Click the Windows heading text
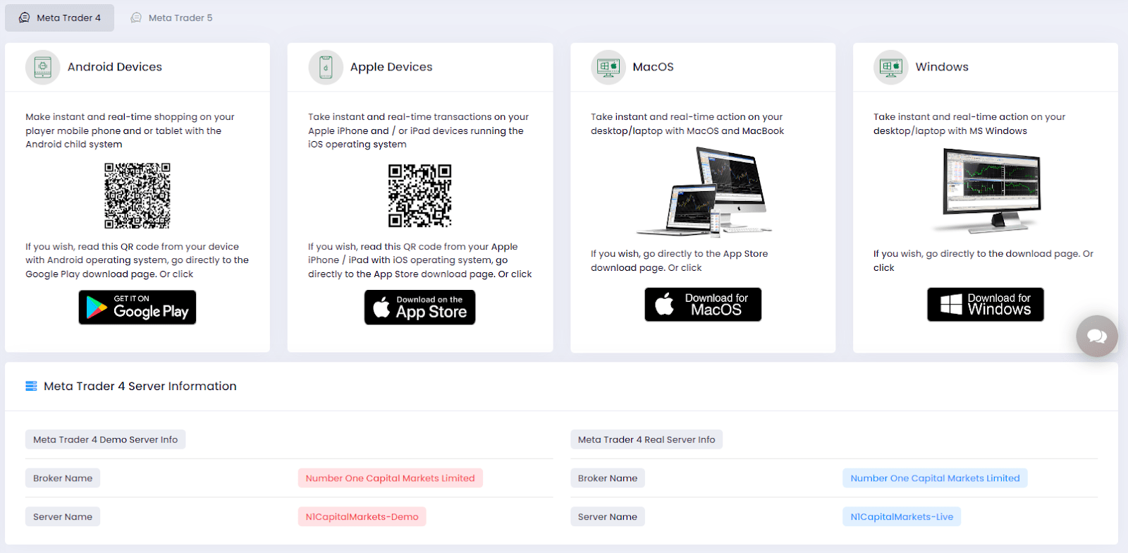 pyautogui.click(x=942, y=67)
